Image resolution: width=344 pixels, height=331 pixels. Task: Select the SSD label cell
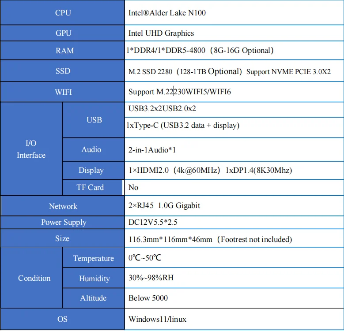coord(63,71)
